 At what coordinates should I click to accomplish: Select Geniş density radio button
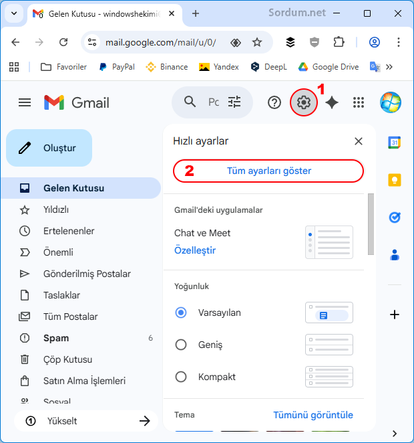tap(181, 345)
